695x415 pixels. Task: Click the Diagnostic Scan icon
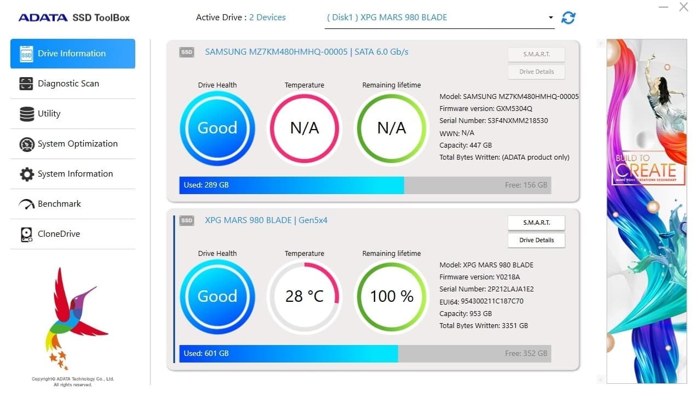[x=26, y=84]
